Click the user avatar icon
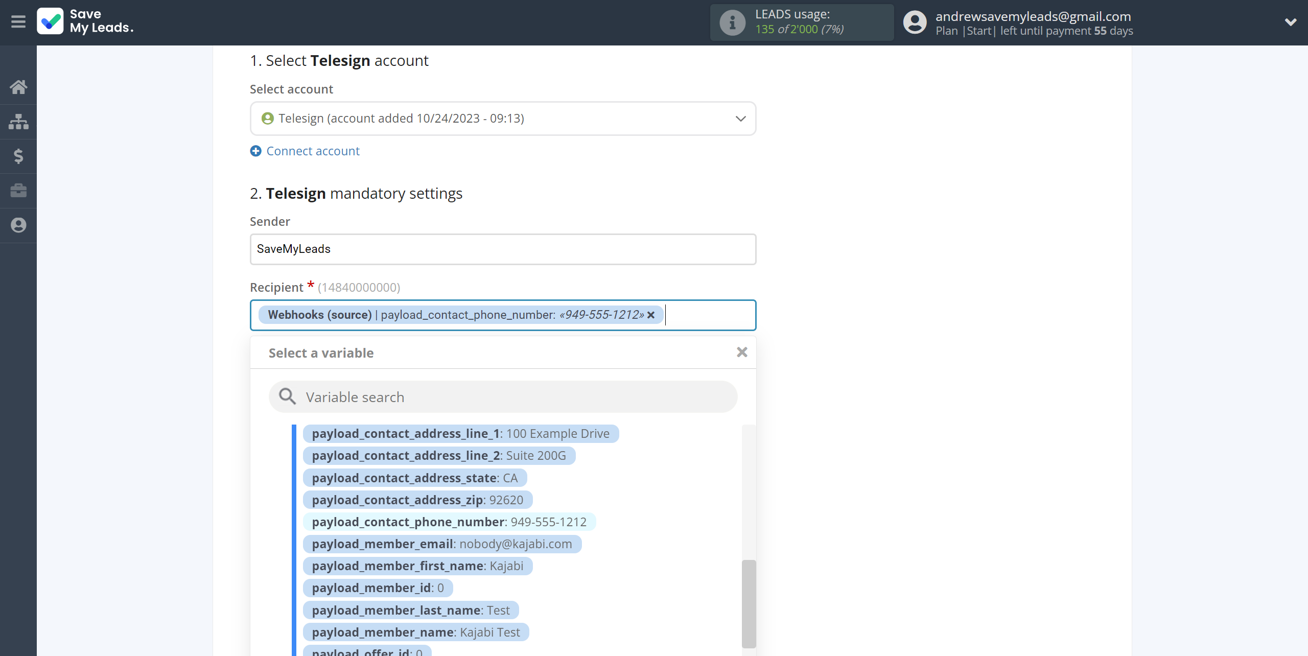The width and height of the screenshot is (1308, 656). [915, 22]
